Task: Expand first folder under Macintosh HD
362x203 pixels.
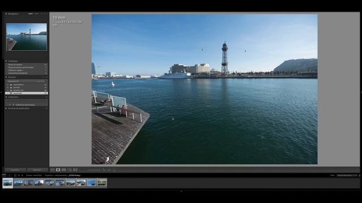Action: pyautogui.click(x=7, y=85)
